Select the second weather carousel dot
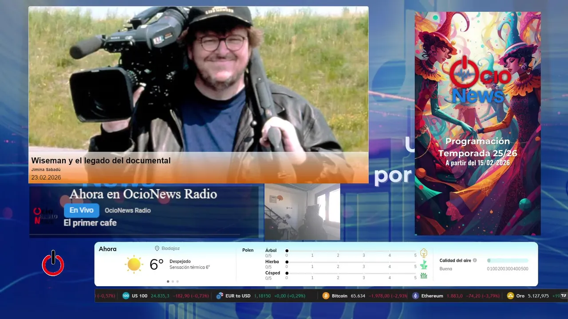The height and width of the screenshot is (319, 568). tap(173, 281)
